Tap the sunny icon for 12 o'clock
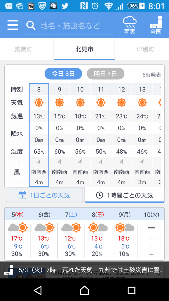 121,103
